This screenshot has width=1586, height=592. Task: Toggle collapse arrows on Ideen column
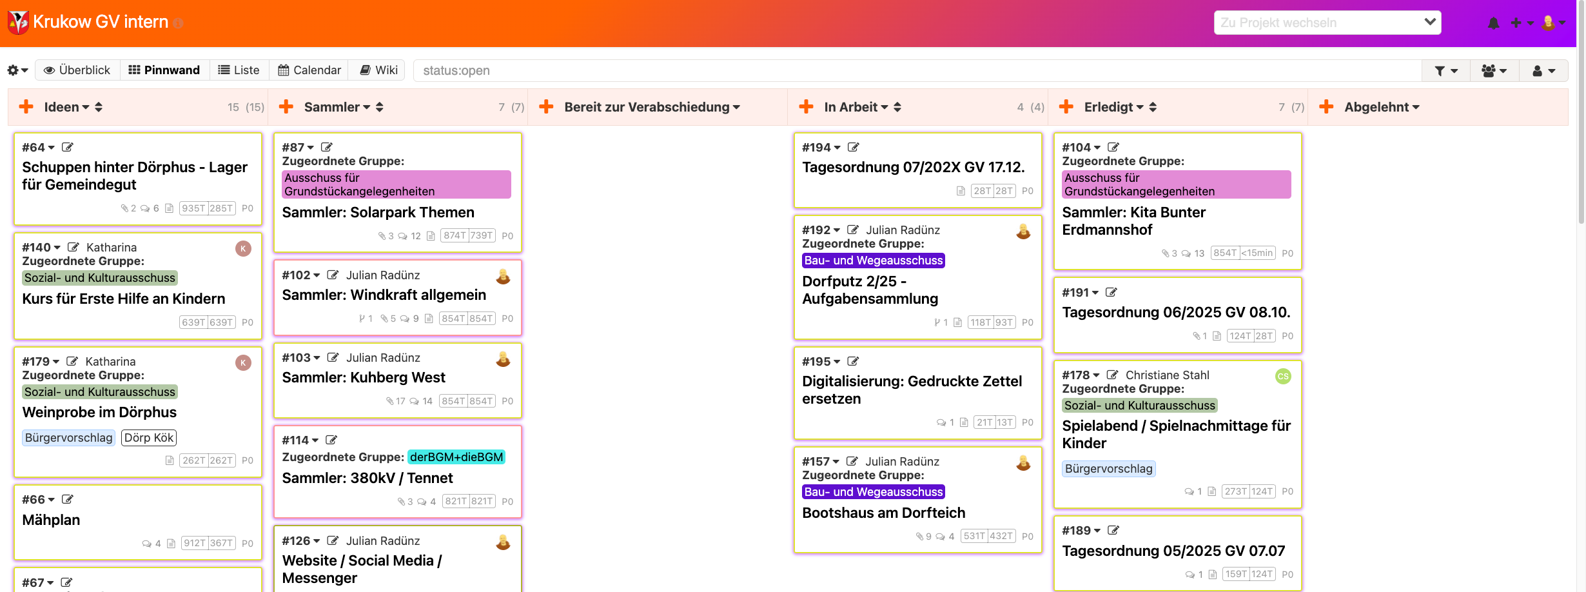tap(99, 107)
